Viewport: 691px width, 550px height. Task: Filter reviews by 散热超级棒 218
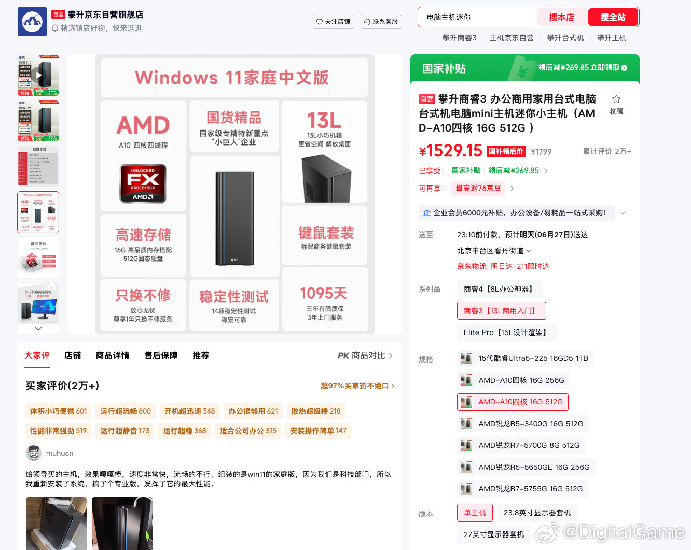[x=316, y=411]
